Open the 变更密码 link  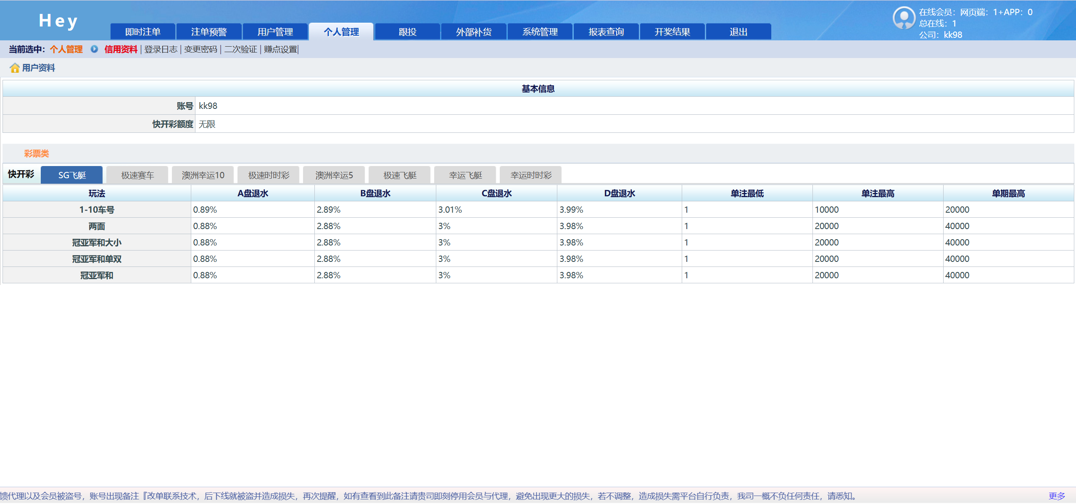coord(200,50)
